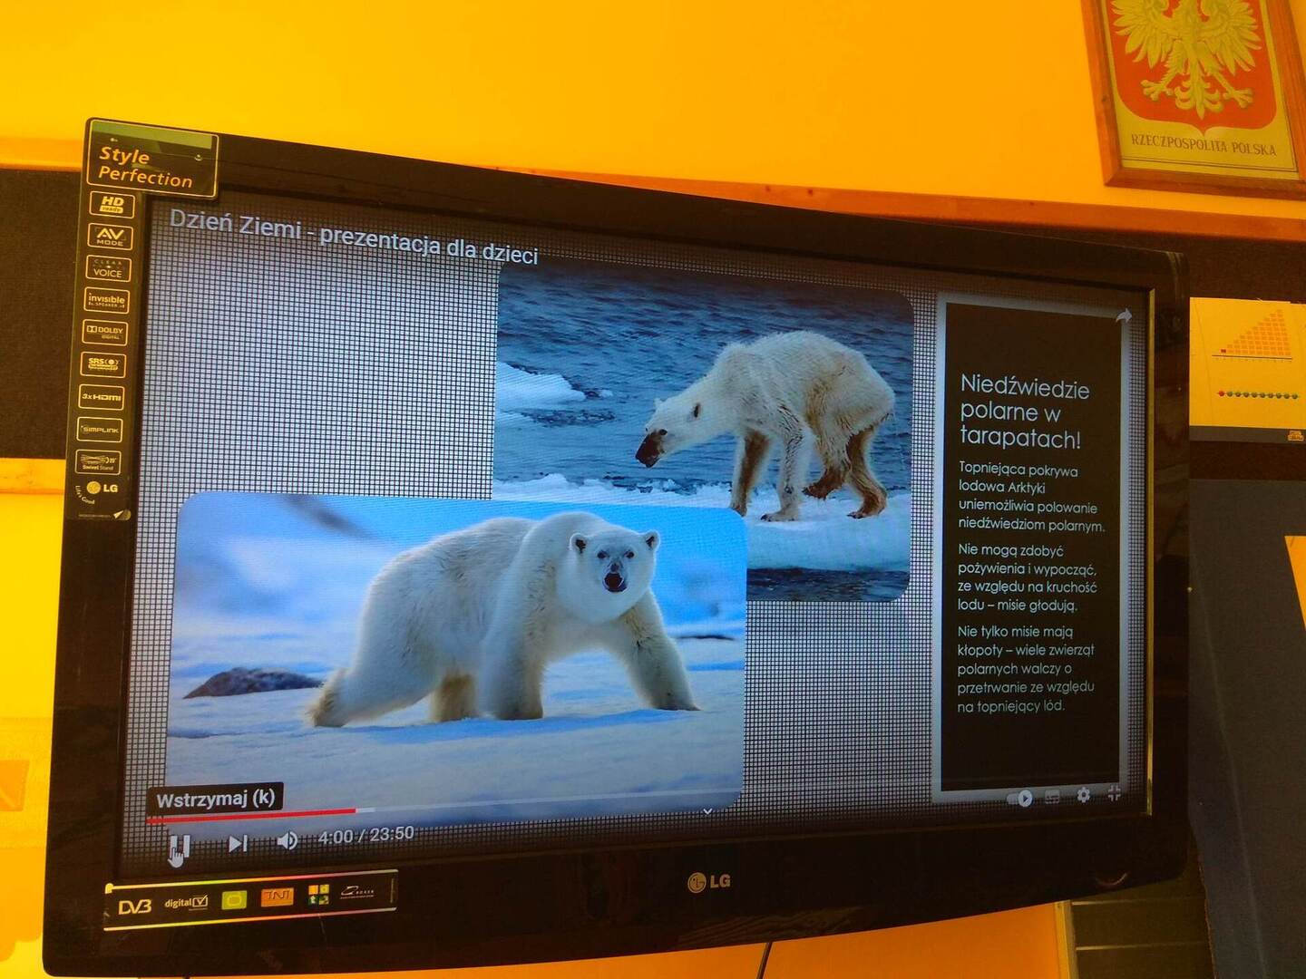Toggle subtitles in the player controls
This screenshot has width=1306, height=979.
[1052, 797]
